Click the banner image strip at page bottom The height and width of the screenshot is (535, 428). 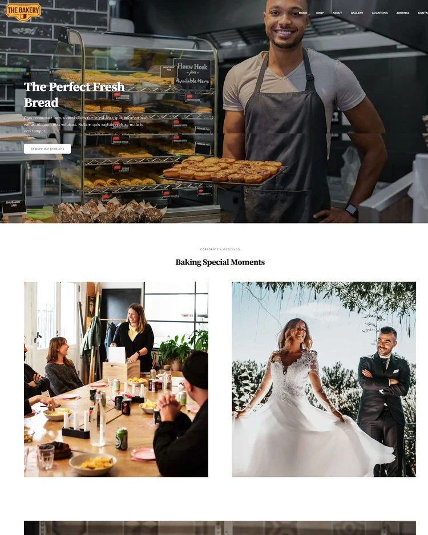(x=220, y=528)
